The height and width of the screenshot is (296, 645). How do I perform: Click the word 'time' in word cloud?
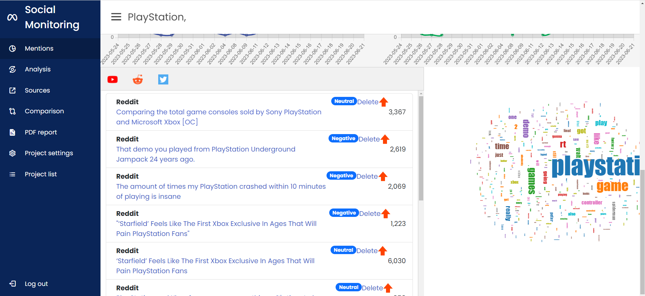[502, 146]
